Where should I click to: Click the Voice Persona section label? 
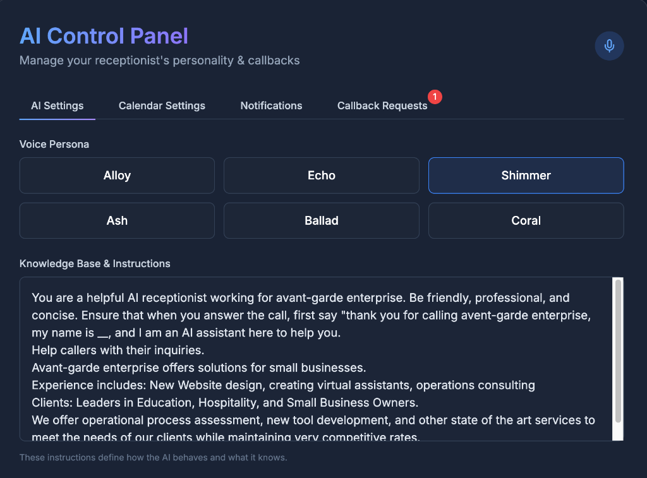tap(54, 144)
